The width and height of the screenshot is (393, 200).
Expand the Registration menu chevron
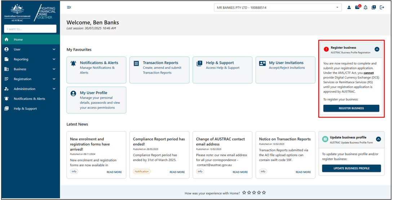(x=54, y=79)
